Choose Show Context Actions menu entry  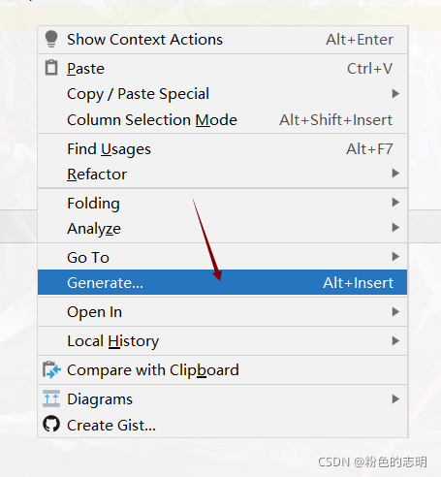222,40
